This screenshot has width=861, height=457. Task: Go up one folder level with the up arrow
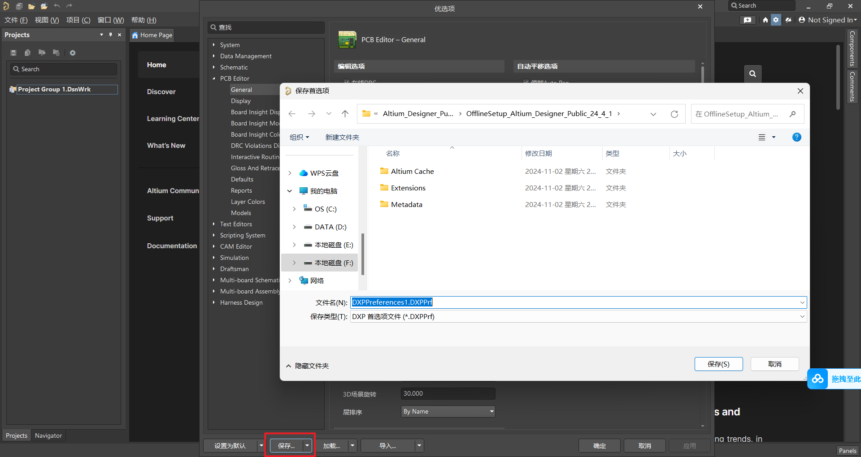(x=345, y=114)
